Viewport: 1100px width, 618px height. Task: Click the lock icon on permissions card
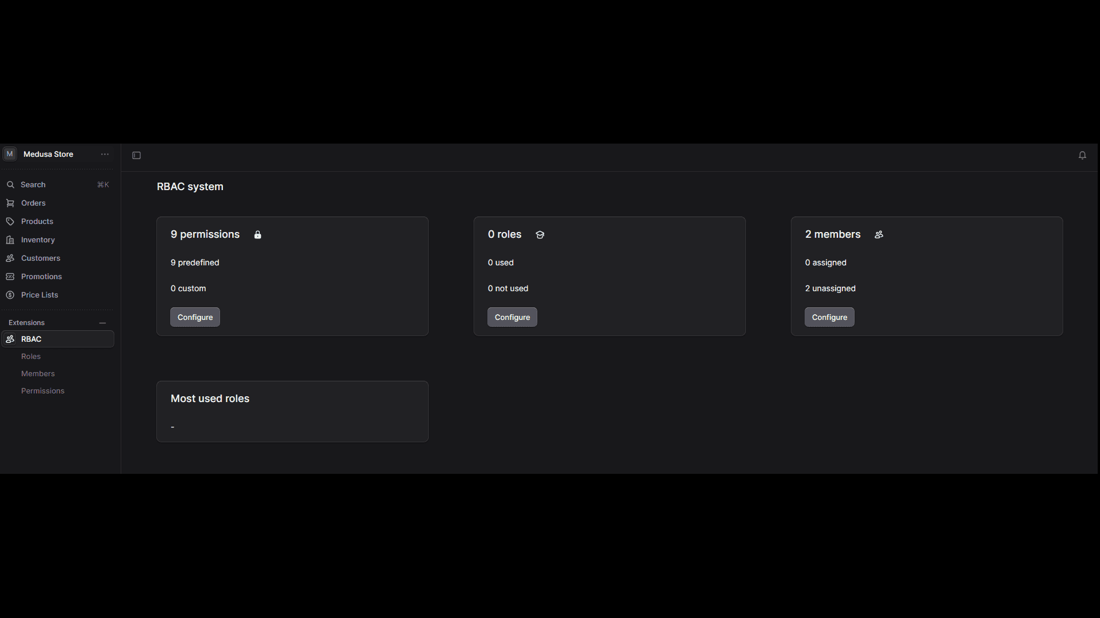pyautogui.click(x=257, y=234)
